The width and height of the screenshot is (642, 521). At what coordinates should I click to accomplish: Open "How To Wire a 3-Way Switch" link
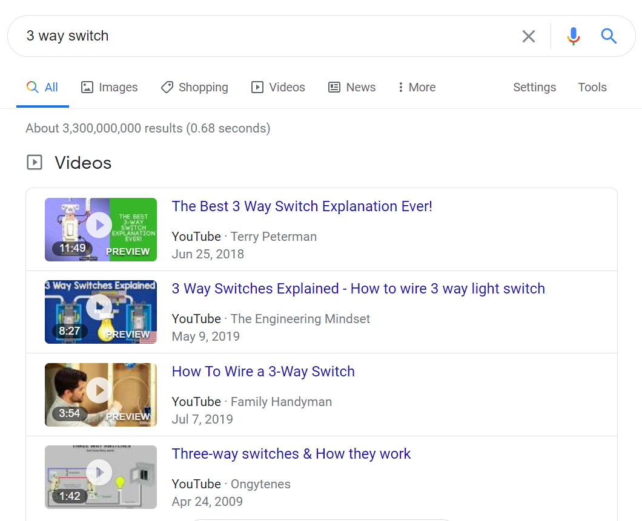coord(263,372)
